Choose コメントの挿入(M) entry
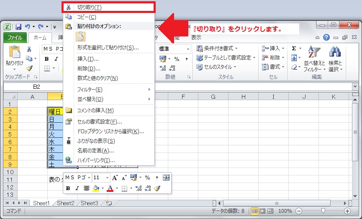362x219 pixels. pos(108,111)
